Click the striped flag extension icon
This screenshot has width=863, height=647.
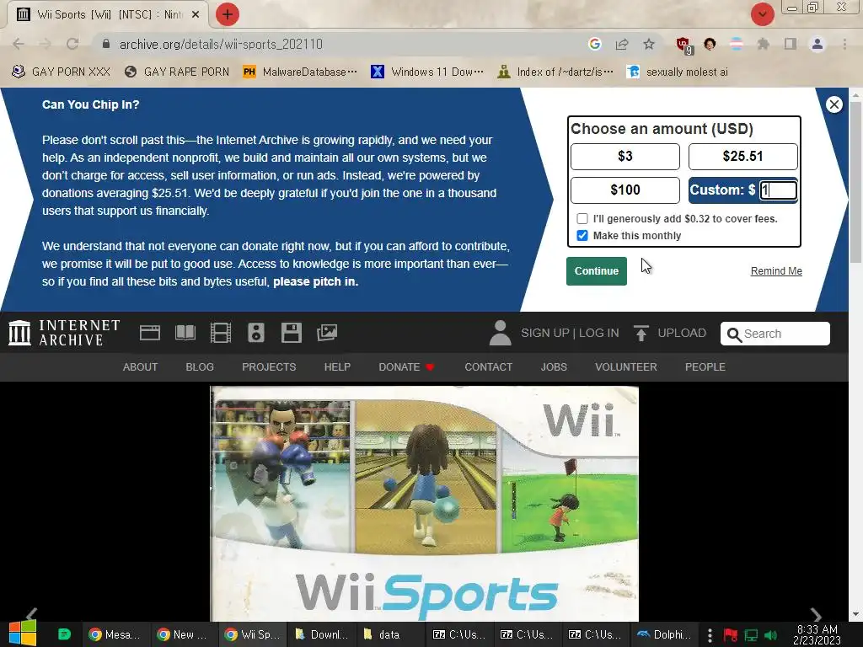(x=737, y=44)
